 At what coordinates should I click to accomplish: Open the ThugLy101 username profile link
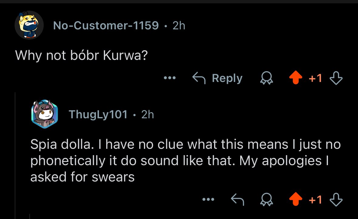tap(98, 114)
